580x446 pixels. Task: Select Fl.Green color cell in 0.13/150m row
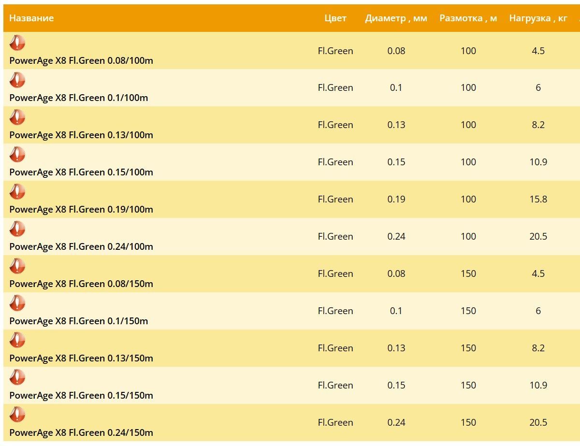tap(335, 348)
